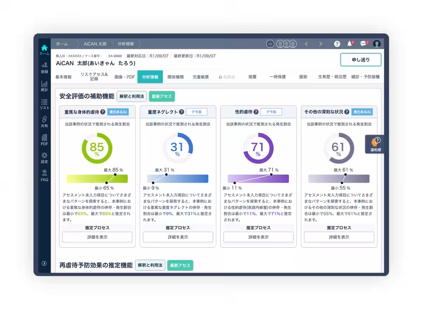Screen dimensions: 423x310
Task: Click the 性的虐待 purple range bar
Action: click(258, 179)
